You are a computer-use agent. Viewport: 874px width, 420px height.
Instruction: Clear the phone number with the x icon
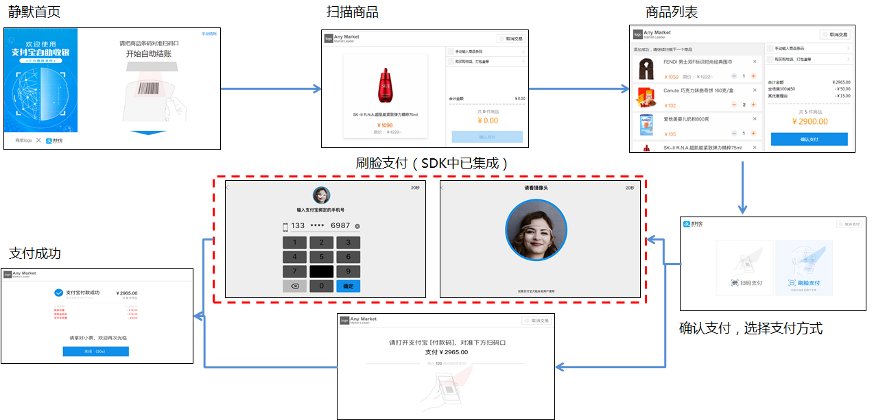[357, 226]
